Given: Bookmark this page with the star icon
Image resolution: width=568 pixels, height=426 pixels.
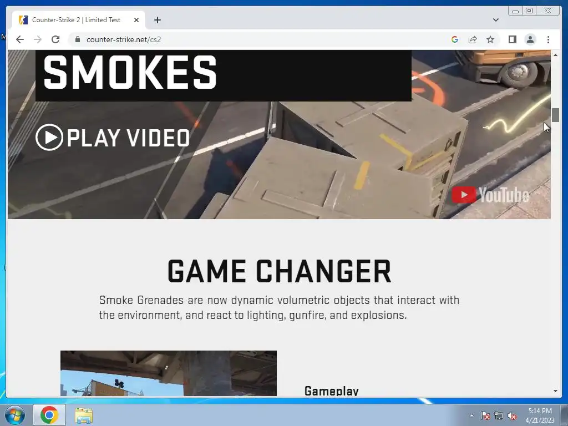Looking at the screenshot, I should pos(490,39).
